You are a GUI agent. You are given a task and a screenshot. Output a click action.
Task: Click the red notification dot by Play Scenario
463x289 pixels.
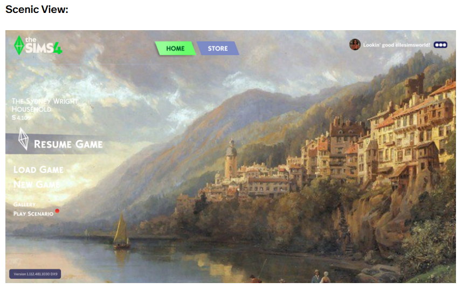57,211
